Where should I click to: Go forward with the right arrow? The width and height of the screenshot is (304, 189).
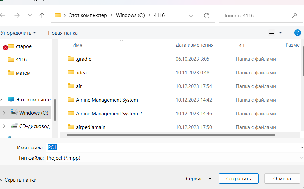[x=17, y=15]
